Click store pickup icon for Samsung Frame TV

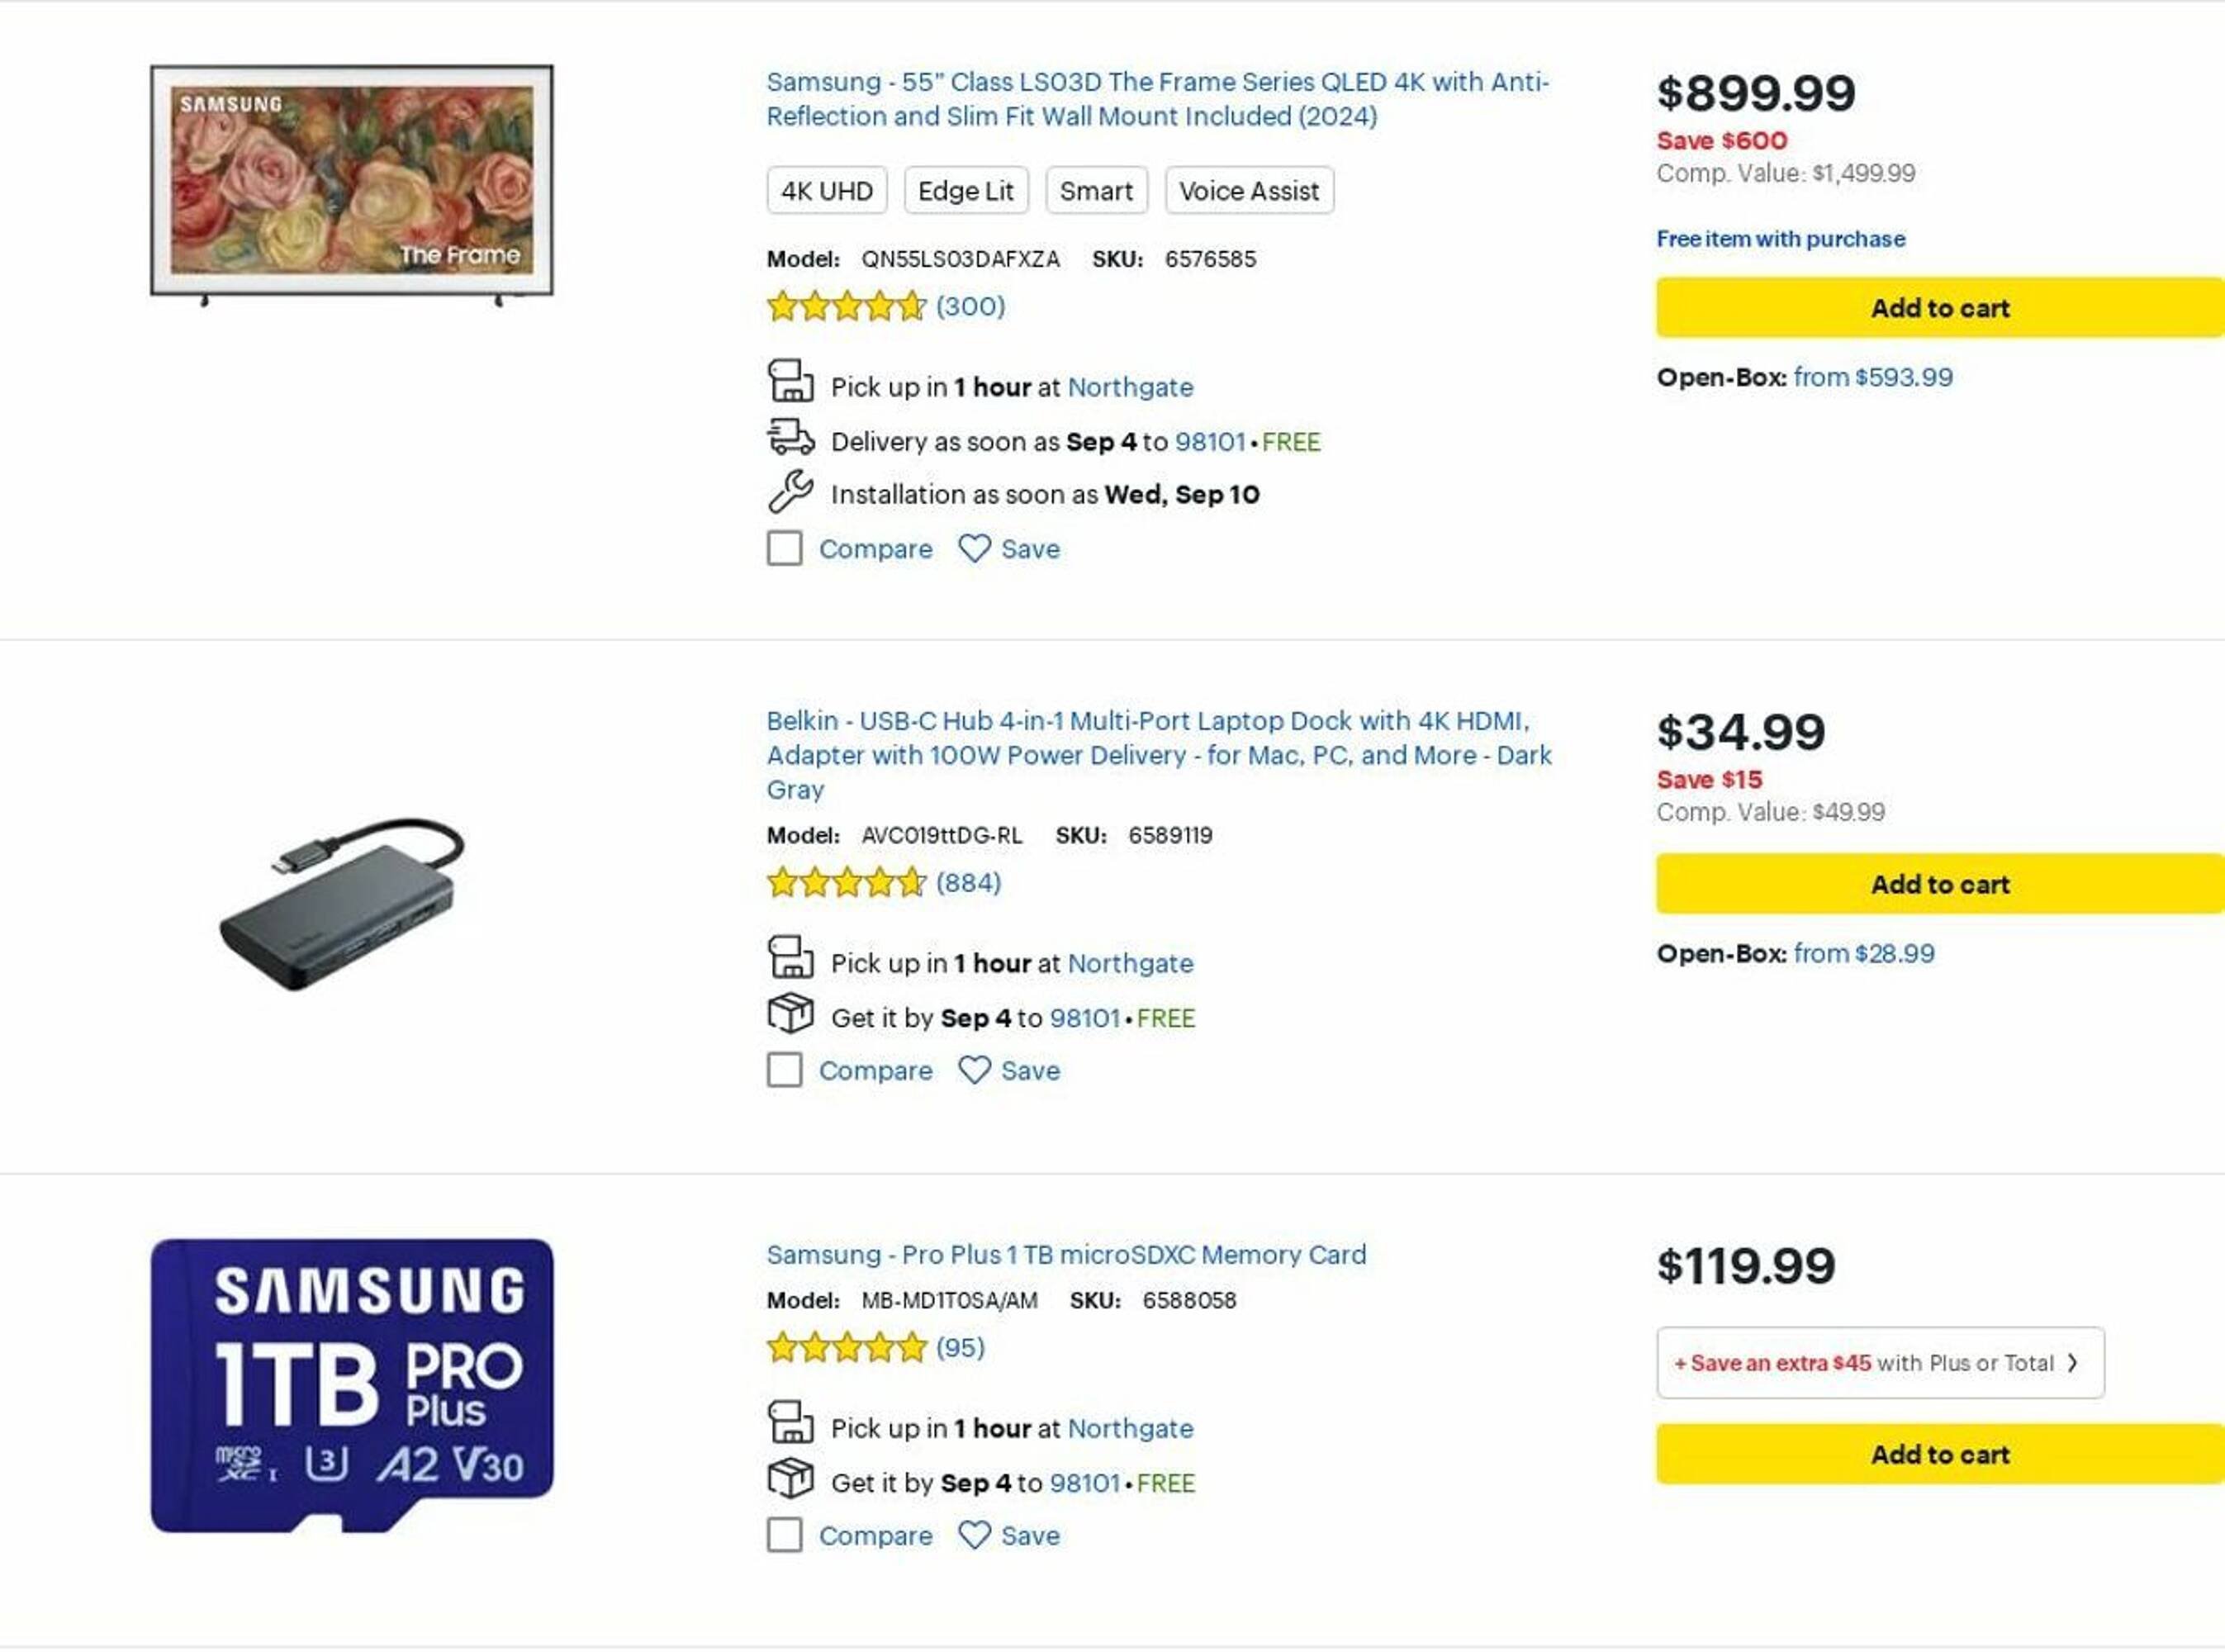click(x=790, y=382)
